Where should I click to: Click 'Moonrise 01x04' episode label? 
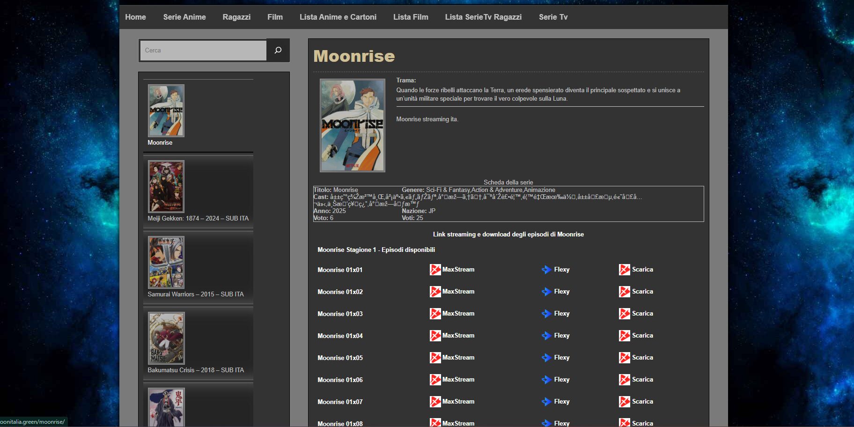click(x=340, y=336)
